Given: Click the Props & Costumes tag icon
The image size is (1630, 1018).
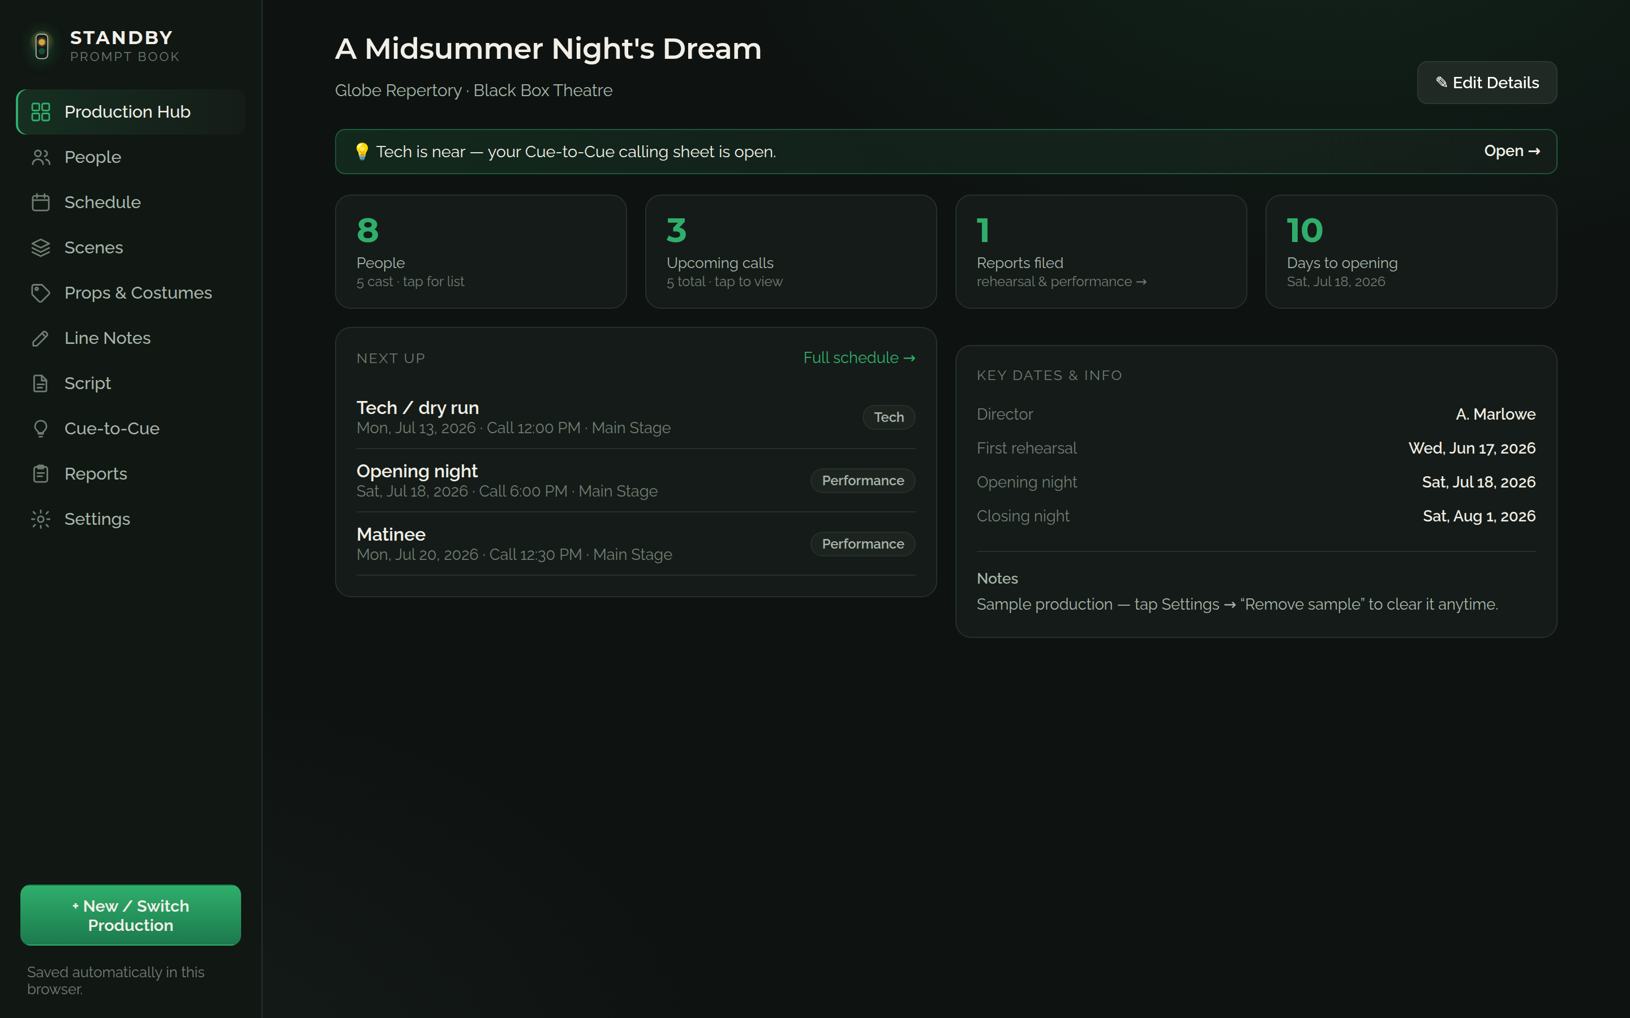Looking at the screenshot, I should coord(41,292).
